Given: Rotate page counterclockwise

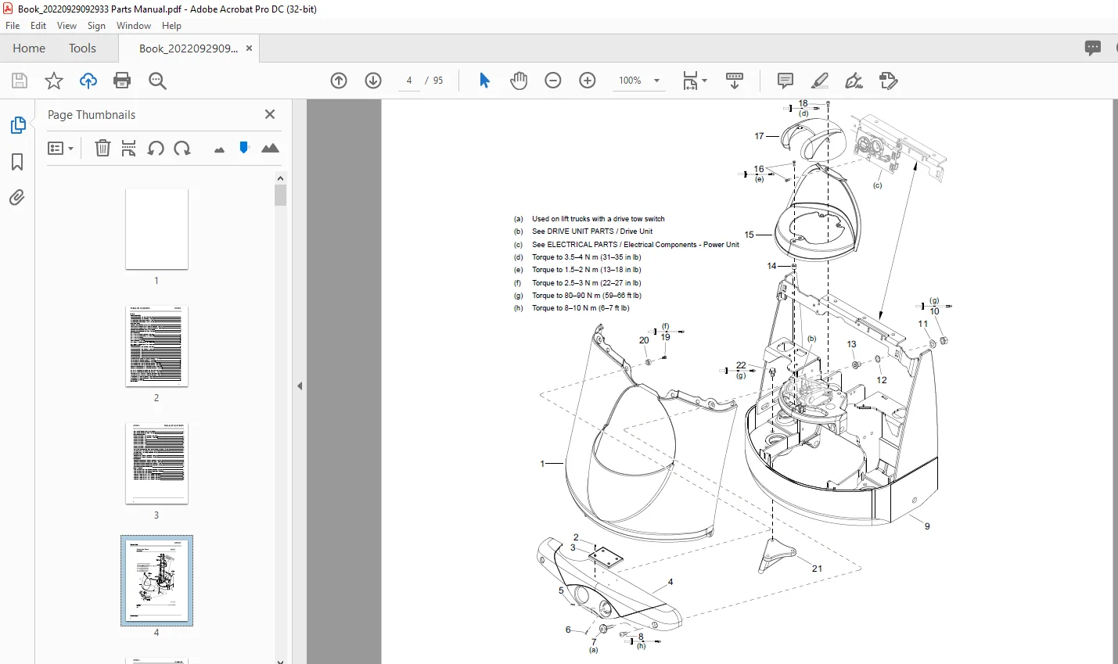Looking at the screenshot, I should point(156,148).
